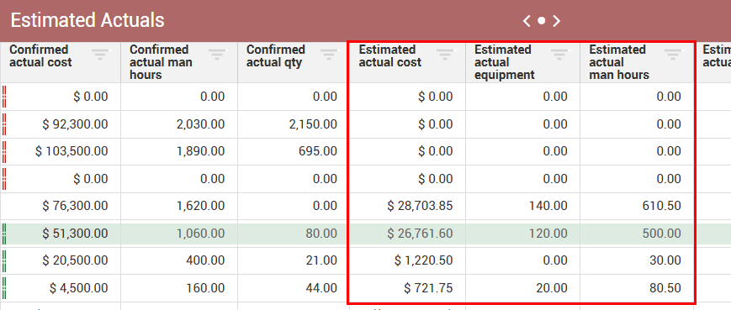731x310 pixels.
Task: Open filter for Confirmed actual cost column
Action: point(100,55)
